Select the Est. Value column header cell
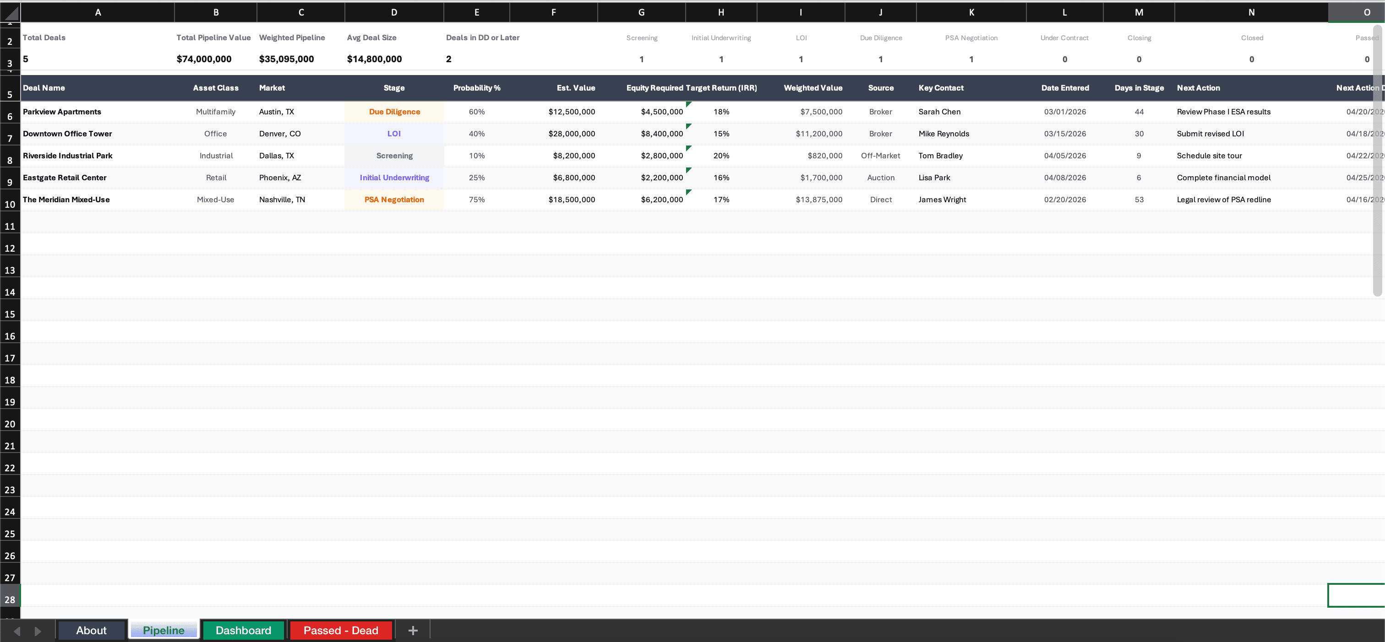 (576, 87)
